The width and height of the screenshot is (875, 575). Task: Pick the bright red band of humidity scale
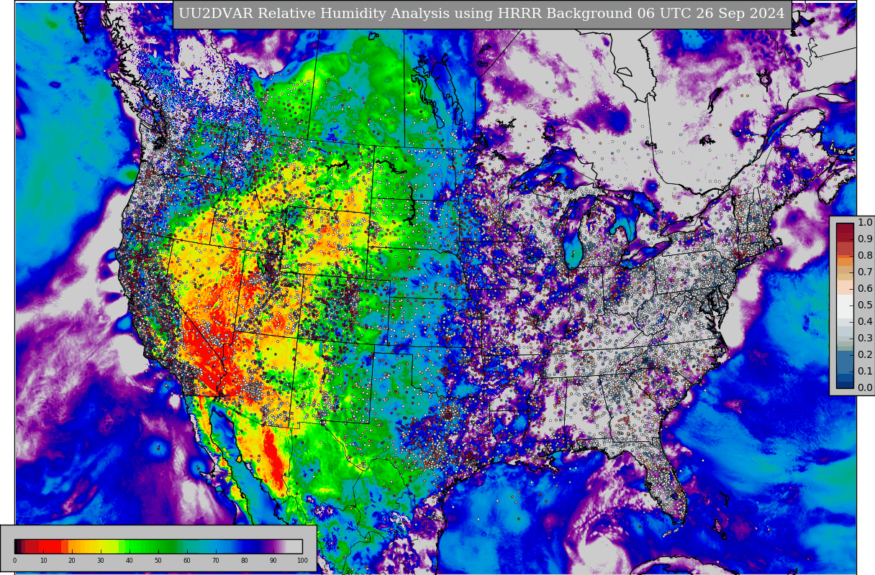[50, 546]
